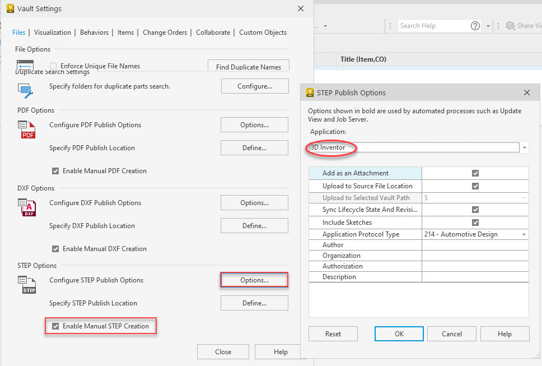Expand the Application Protocol Type dropdown arrow

click(x=524, y=234)
